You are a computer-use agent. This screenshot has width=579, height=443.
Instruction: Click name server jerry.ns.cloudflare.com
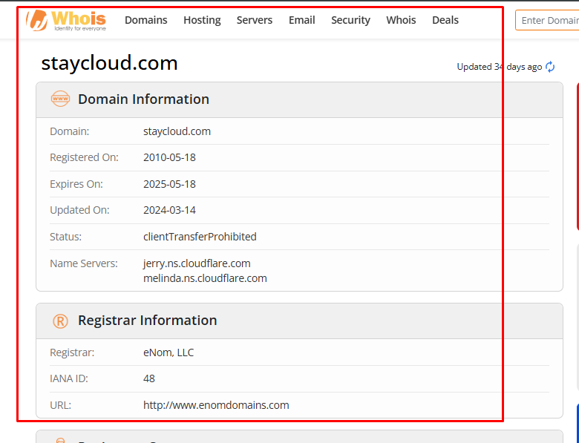point(197,263)
